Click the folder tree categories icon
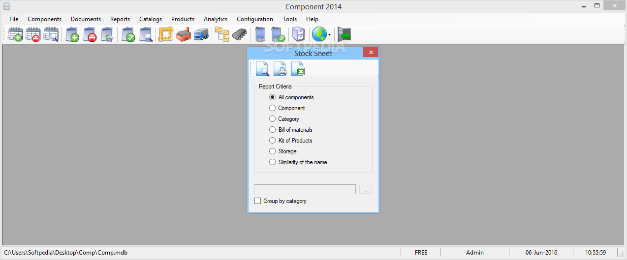The image size is (627, 260). (x=222, y=34)
